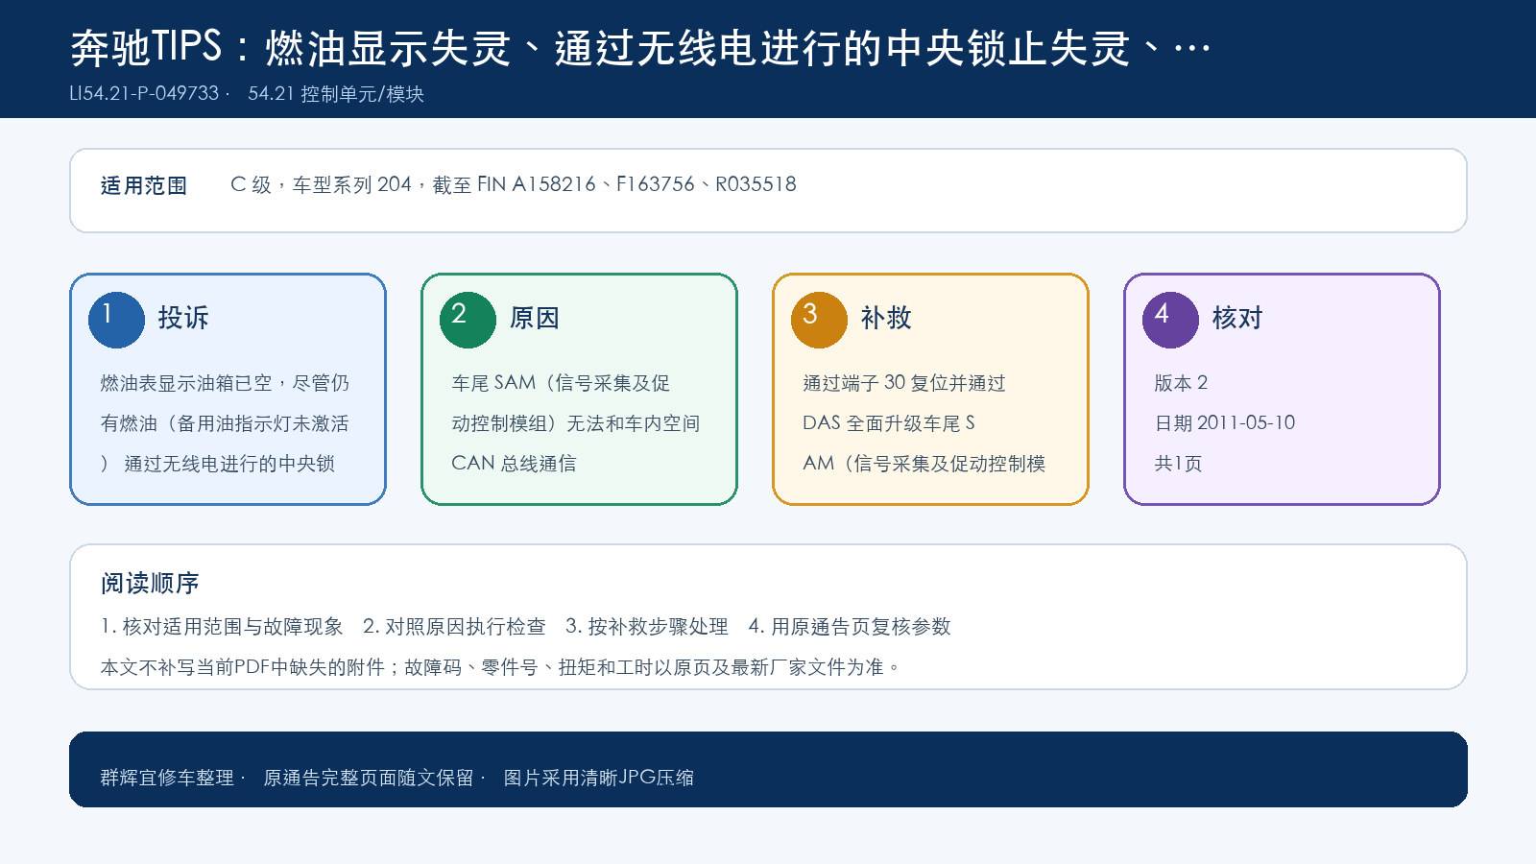Select the 投诉 card heading
1536x864 pixels.
tap(183, 318)
